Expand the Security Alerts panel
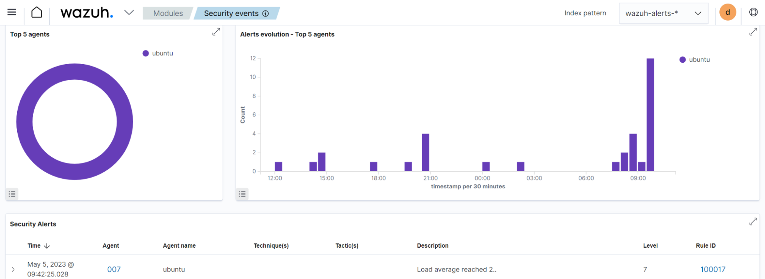 tap(753, 222)
